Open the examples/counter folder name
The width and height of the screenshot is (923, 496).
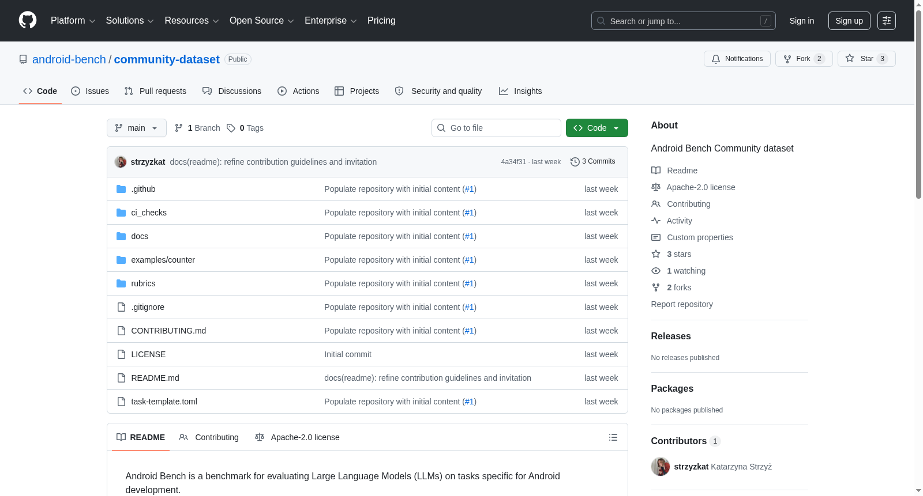pos(163,260)
